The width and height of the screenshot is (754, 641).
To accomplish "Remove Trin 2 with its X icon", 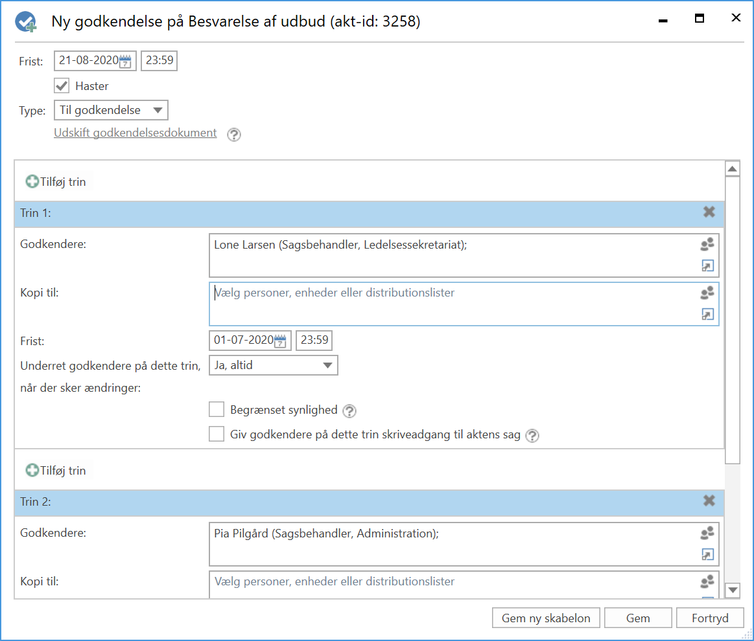I will point(709,500).
